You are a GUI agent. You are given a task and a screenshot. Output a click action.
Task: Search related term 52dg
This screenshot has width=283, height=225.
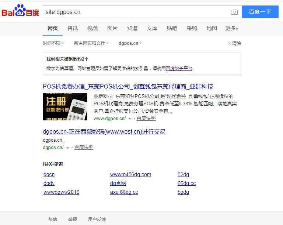coord(183,174)
